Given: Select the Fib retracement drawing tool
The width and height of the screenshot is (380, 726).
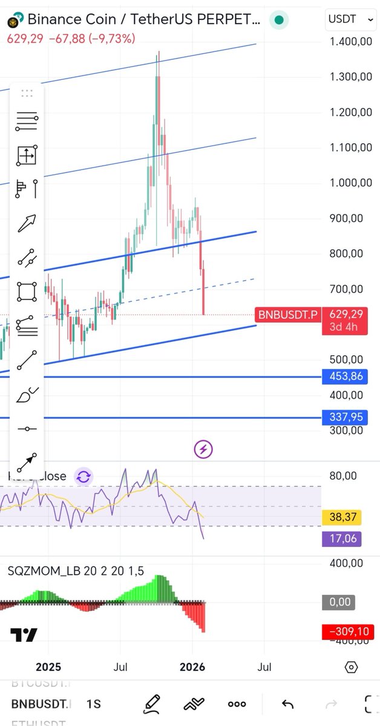Looking at the screenshot, I should point(27,120).
